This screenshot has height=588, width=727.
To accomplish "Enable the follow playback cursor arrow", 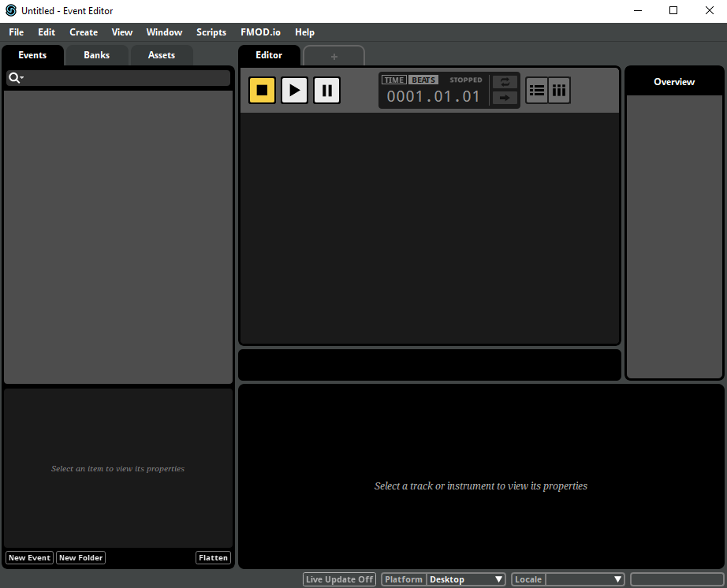I will [x=505, y=99].
